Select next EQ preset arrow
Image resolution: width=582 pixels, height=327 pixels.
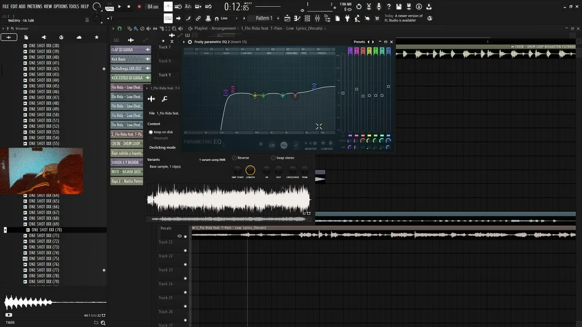click(373, 42)
